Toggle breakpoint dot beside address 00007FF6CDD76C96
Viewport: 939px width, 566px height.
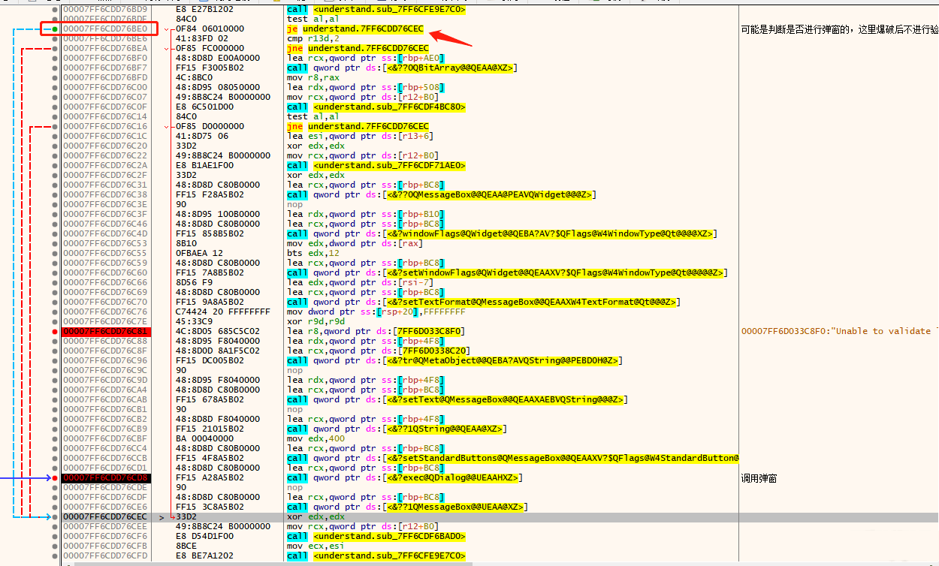pos(55,360)
